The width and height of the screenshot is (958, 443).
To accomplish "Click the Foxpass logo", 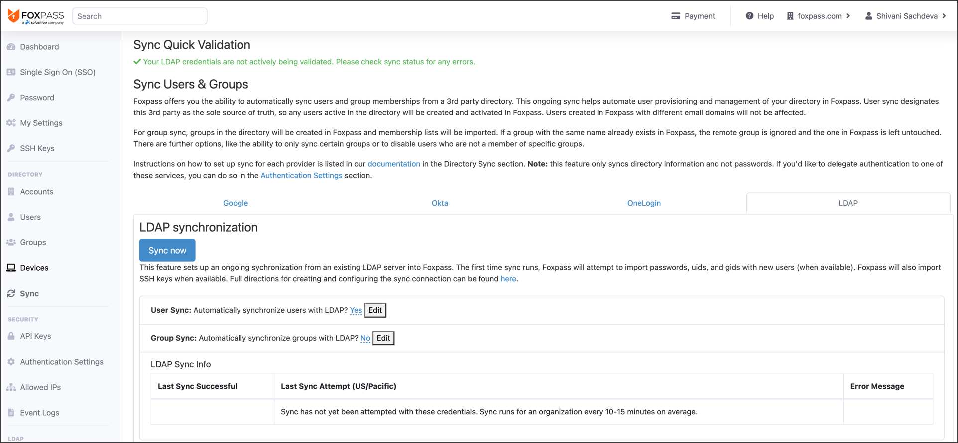I will (36, 16).
